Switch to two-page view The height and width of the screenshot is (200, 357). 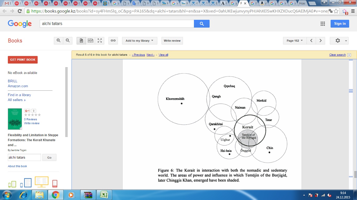90,41
